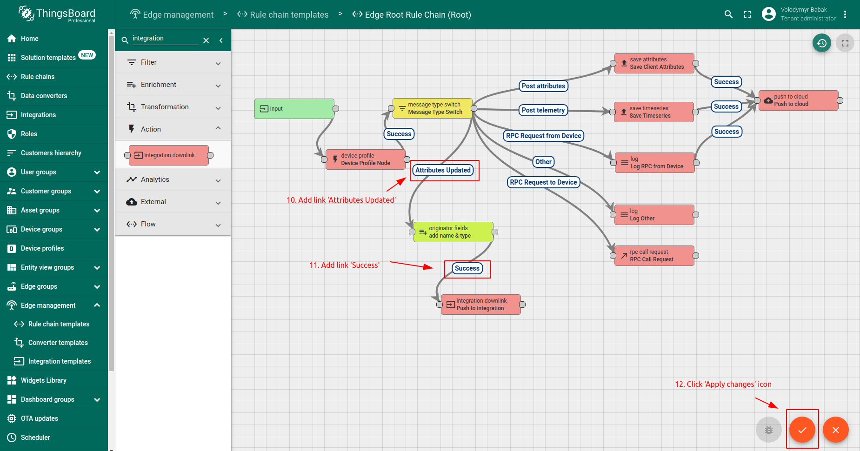Expand Device groups chevron
Viewport: 860px width, 451px height.
click(97, 229)
